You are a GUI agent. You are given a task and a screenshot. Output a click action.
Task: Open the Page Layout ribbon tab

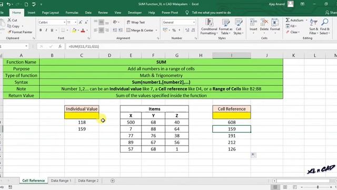pyautogui.click(x=51, y=13)
